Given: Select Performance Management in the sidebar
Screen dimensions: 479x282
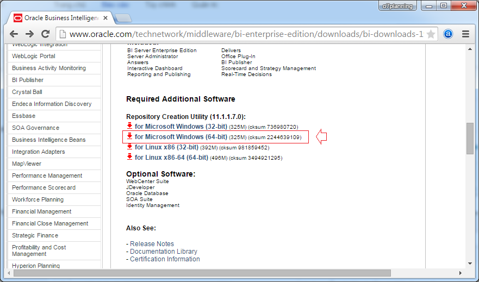Looking at the screenshot, I should coord(54,176).
